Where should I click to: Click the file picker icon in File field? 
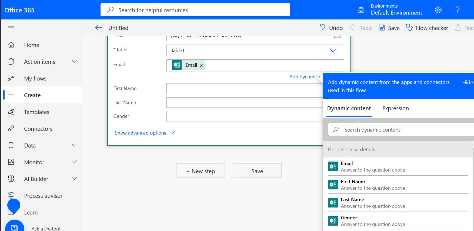coord(337,36)
